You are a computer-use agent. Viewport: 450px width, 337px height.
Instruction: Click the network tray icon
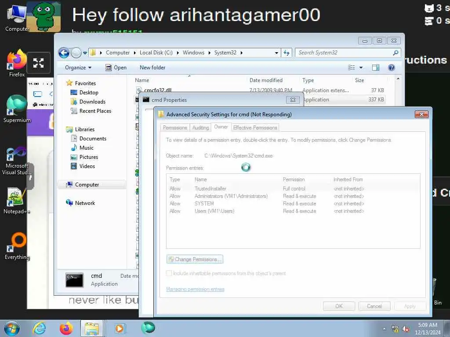[395, 329]
